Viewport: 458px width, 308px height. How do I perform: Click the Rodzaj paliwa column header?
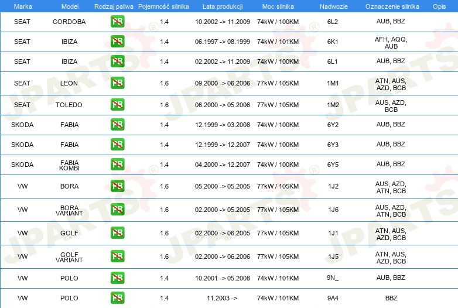pyautogui.click(x=114, y=6)
